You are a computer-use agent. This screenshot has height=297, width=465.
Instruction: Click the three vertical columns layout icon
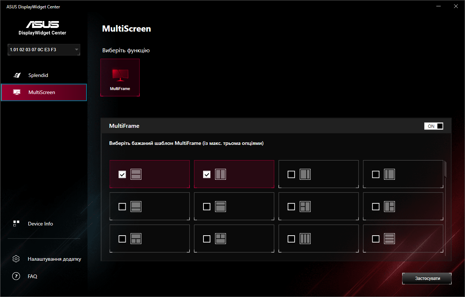[x=305, y=239]
